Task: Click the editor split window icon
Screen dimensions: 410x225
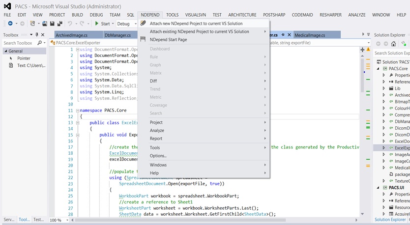Action: (362, 50)
